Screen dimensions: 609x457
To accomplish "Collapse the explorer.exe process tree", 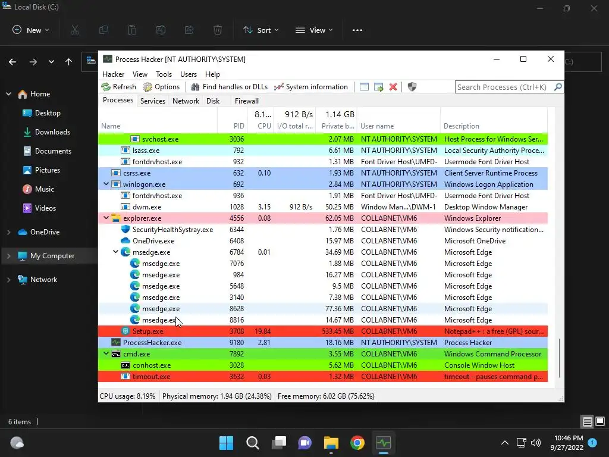I will (x=106, y=218).
